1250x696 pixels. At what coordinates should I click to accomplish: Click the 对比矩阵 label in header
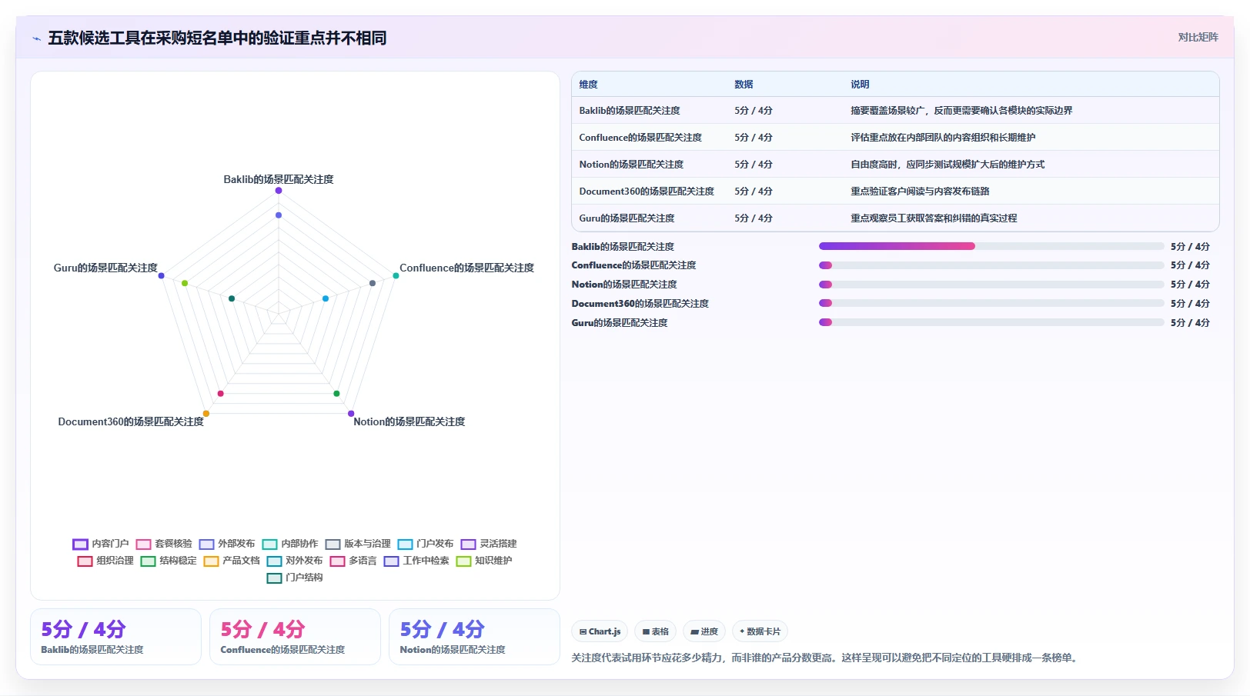pos(1198,37)
